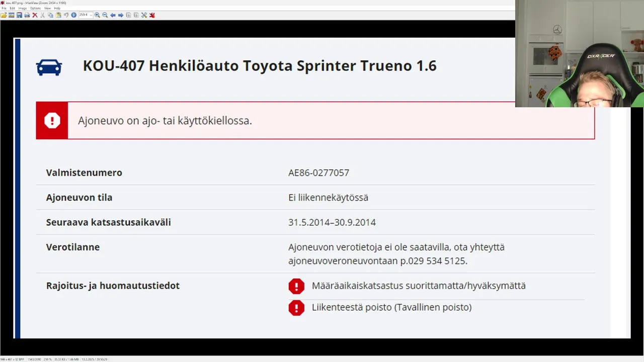This screenshot has width=644, height=362.
Task: Open the View menu
Action: pyautogui.click(x=47, y=8)
